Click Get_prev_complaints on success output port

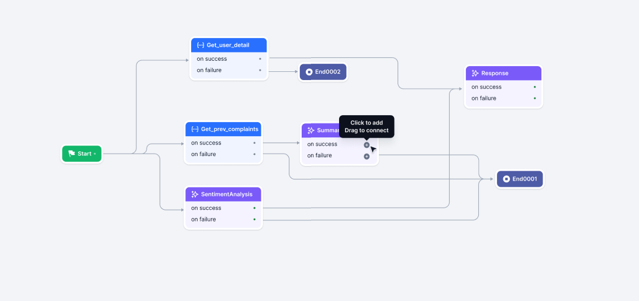click(x=254, y=143)
